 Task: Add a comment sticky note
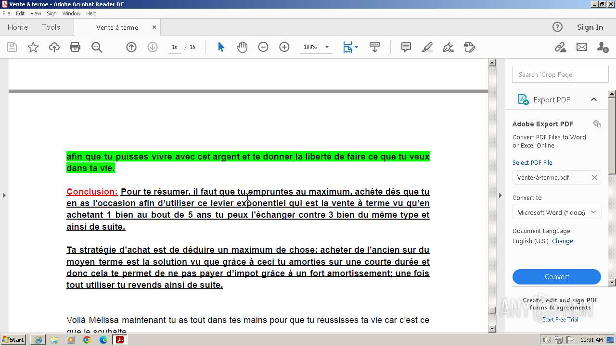(x=406, y=47)
